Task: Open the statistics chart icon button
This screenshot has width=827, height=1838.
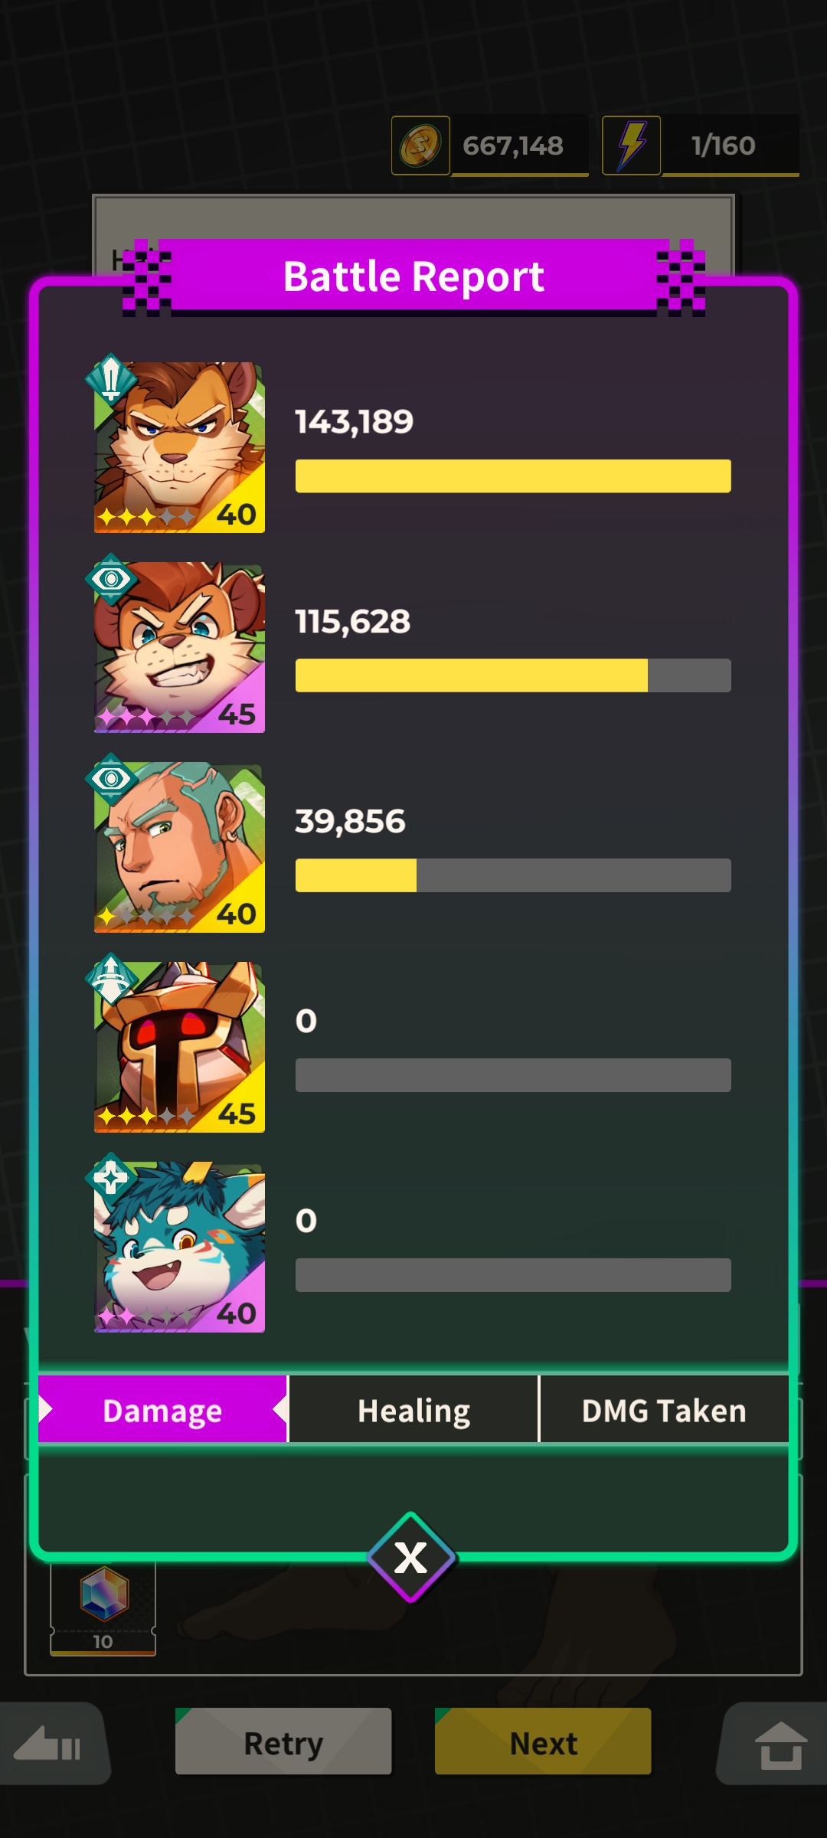Action: pyautogui.click(x=51, y=1744)
